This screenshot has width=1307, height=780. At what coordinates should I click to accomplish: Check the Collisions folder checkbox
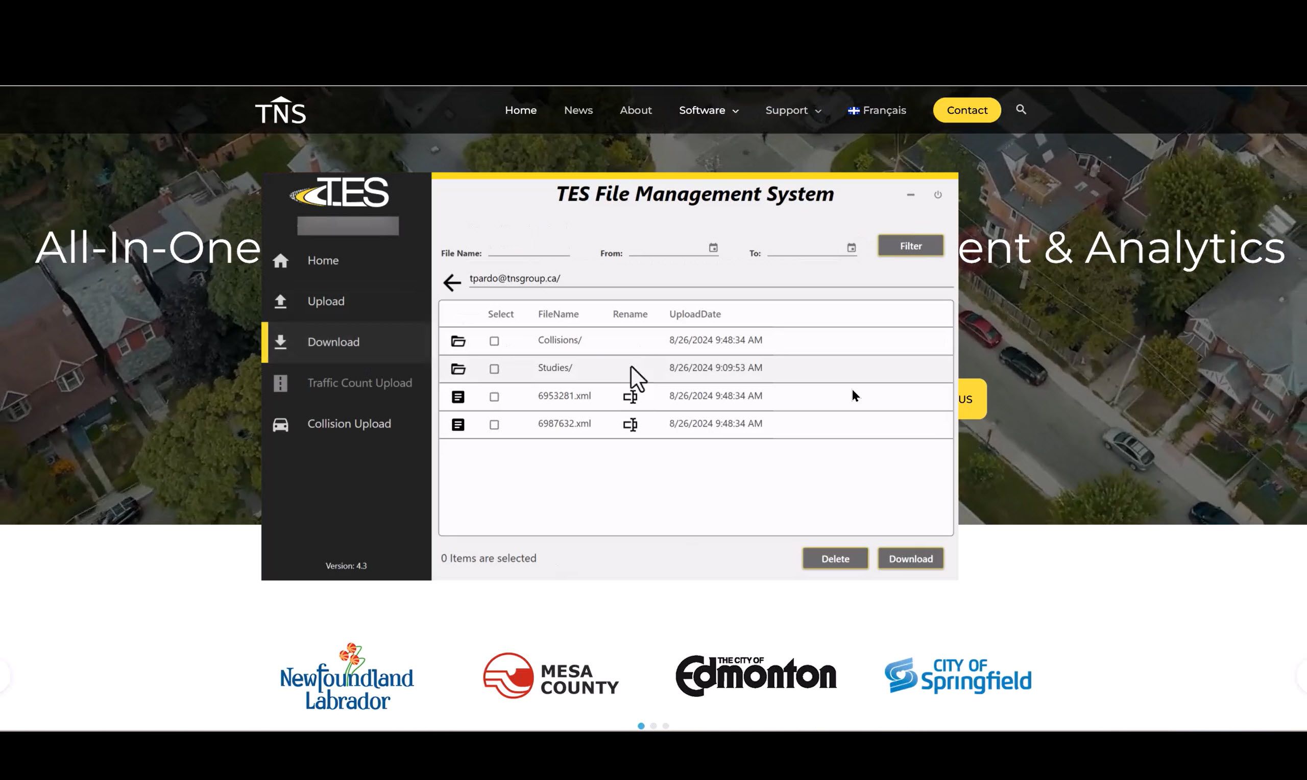point(494,341)
